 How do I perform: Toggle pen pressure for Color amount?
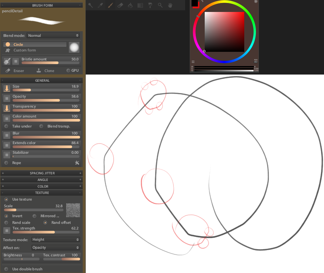[x=7, y=119]
